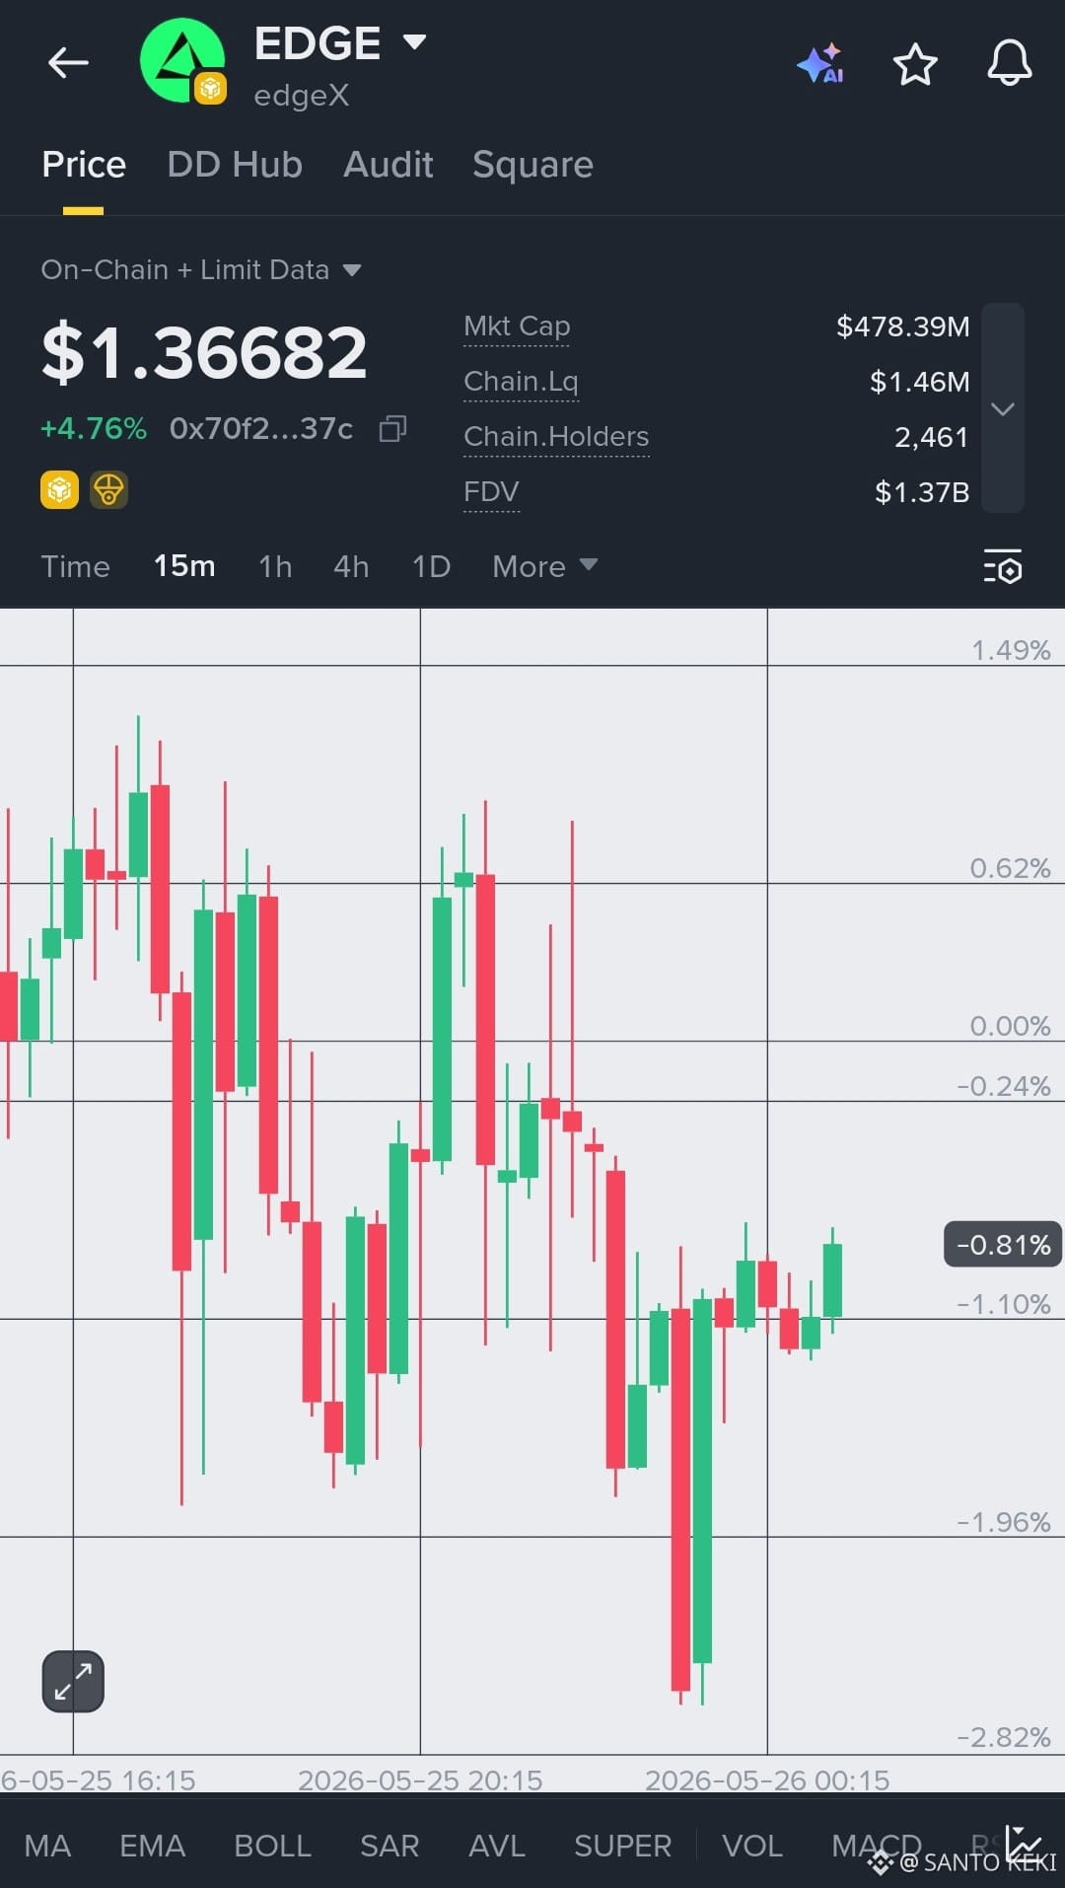Toggle the BOLL indicator
1065x1888 pixels.
pyautogui.click(x=272, y=1846)
